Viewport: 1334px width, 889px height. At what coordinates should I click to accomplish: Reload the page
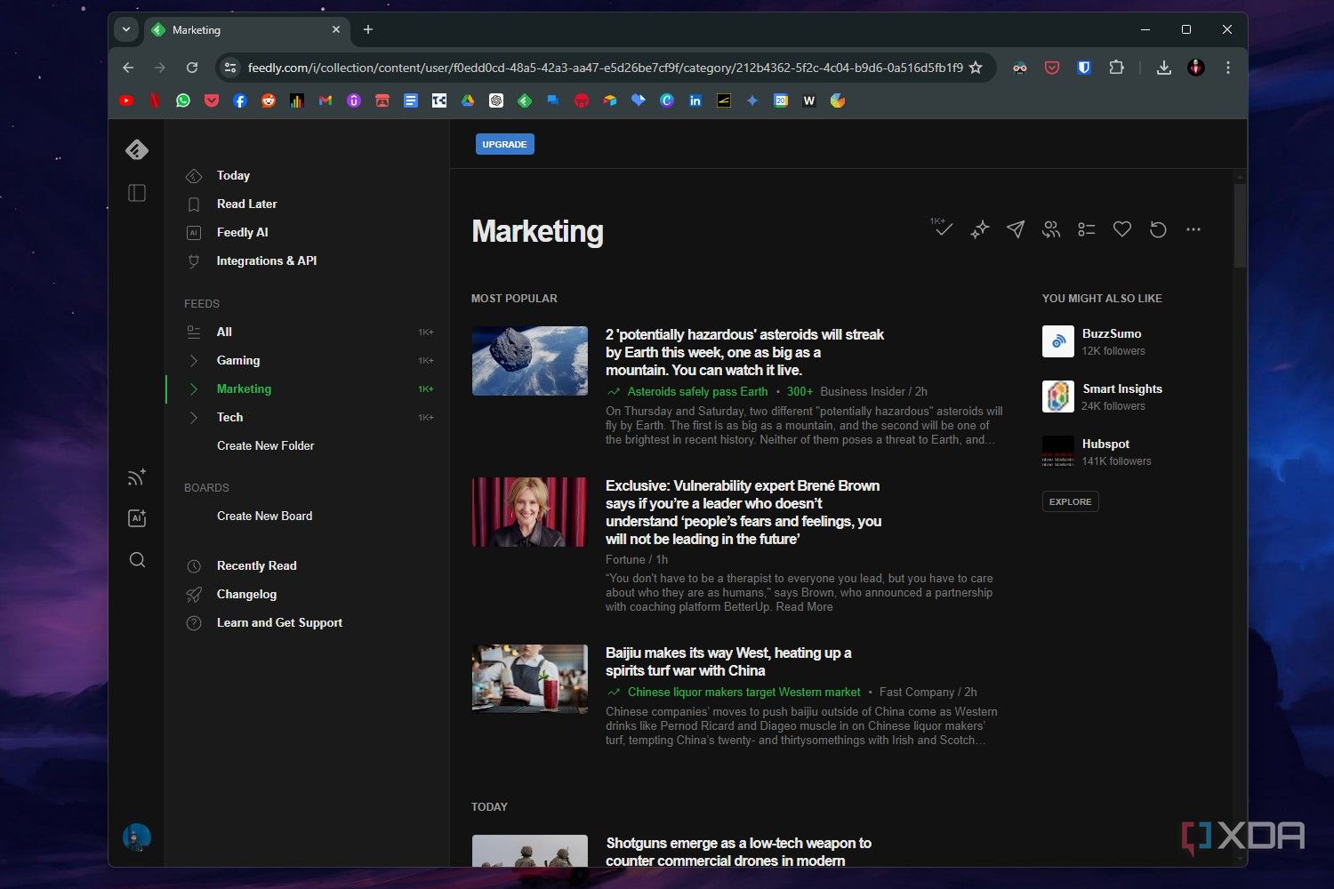click(x=192, y=68)
